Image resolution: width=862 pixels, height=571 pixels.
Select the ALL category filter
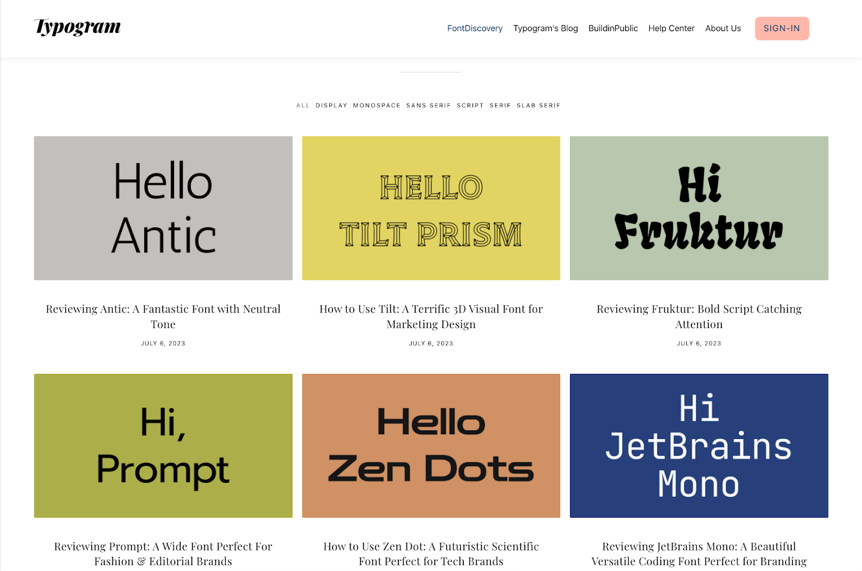(x=303, y=105)
